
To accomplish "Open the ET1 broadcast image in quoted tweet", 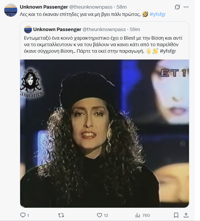I will 105,134.
